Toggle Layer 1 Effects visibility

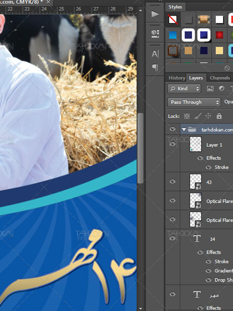200,158
